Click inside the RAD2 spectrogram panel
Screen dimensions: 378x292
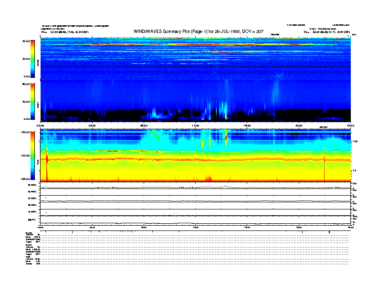point(196,58)
